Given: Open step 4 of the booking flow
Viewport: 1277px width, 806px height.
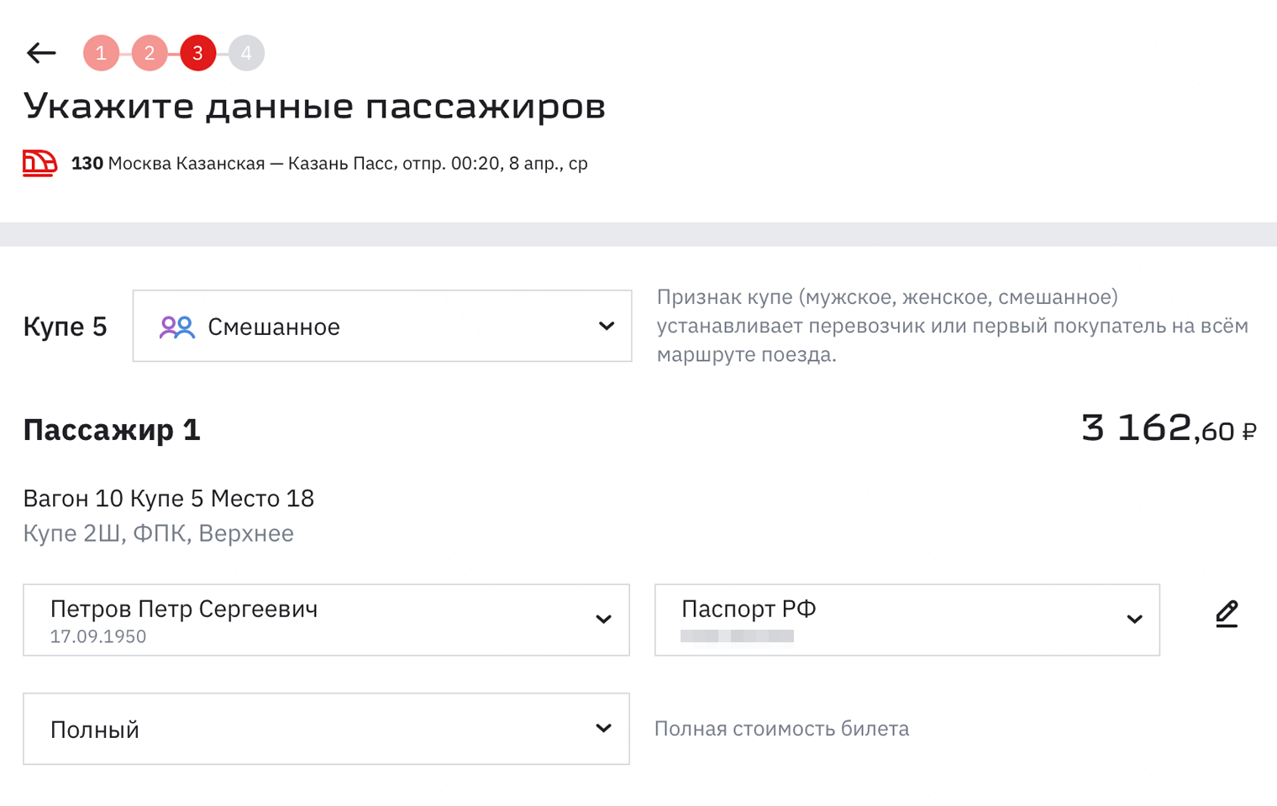Looking at the screenshot, I should coord(246,52).
